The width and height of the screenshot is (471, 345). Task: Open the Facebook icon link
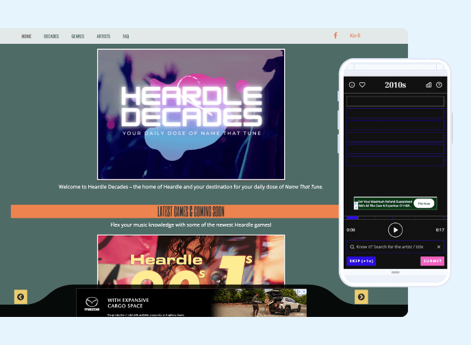click(335, 36)
